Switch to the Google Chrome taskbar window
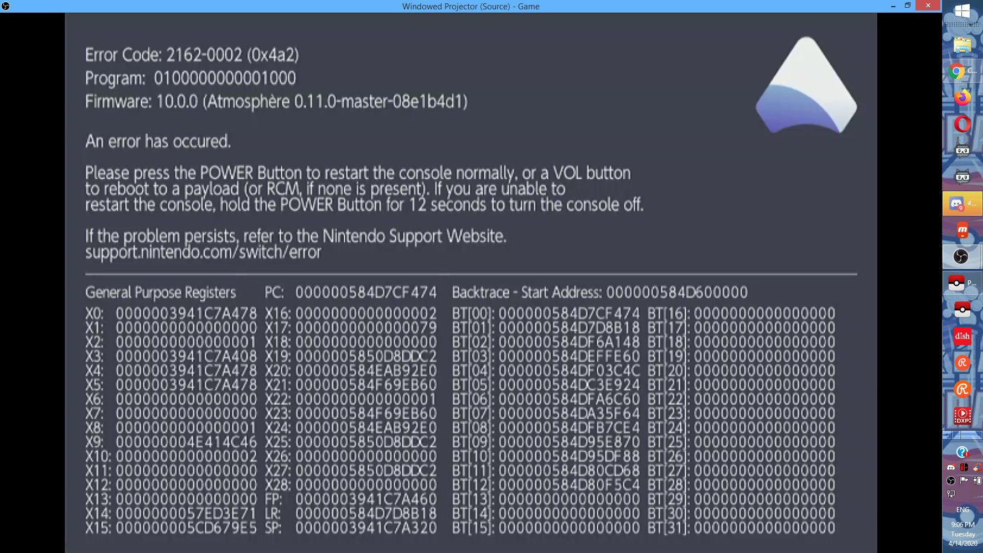Viewport: 983px width, 553px height. [963, 71]
